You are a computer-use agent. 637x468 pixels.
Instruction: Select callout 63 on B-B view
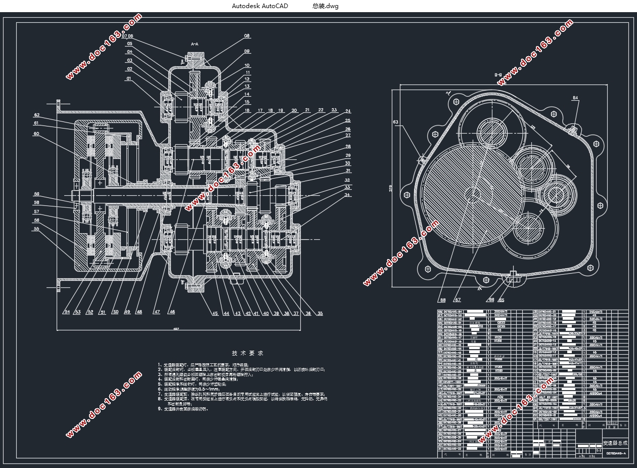395,122
